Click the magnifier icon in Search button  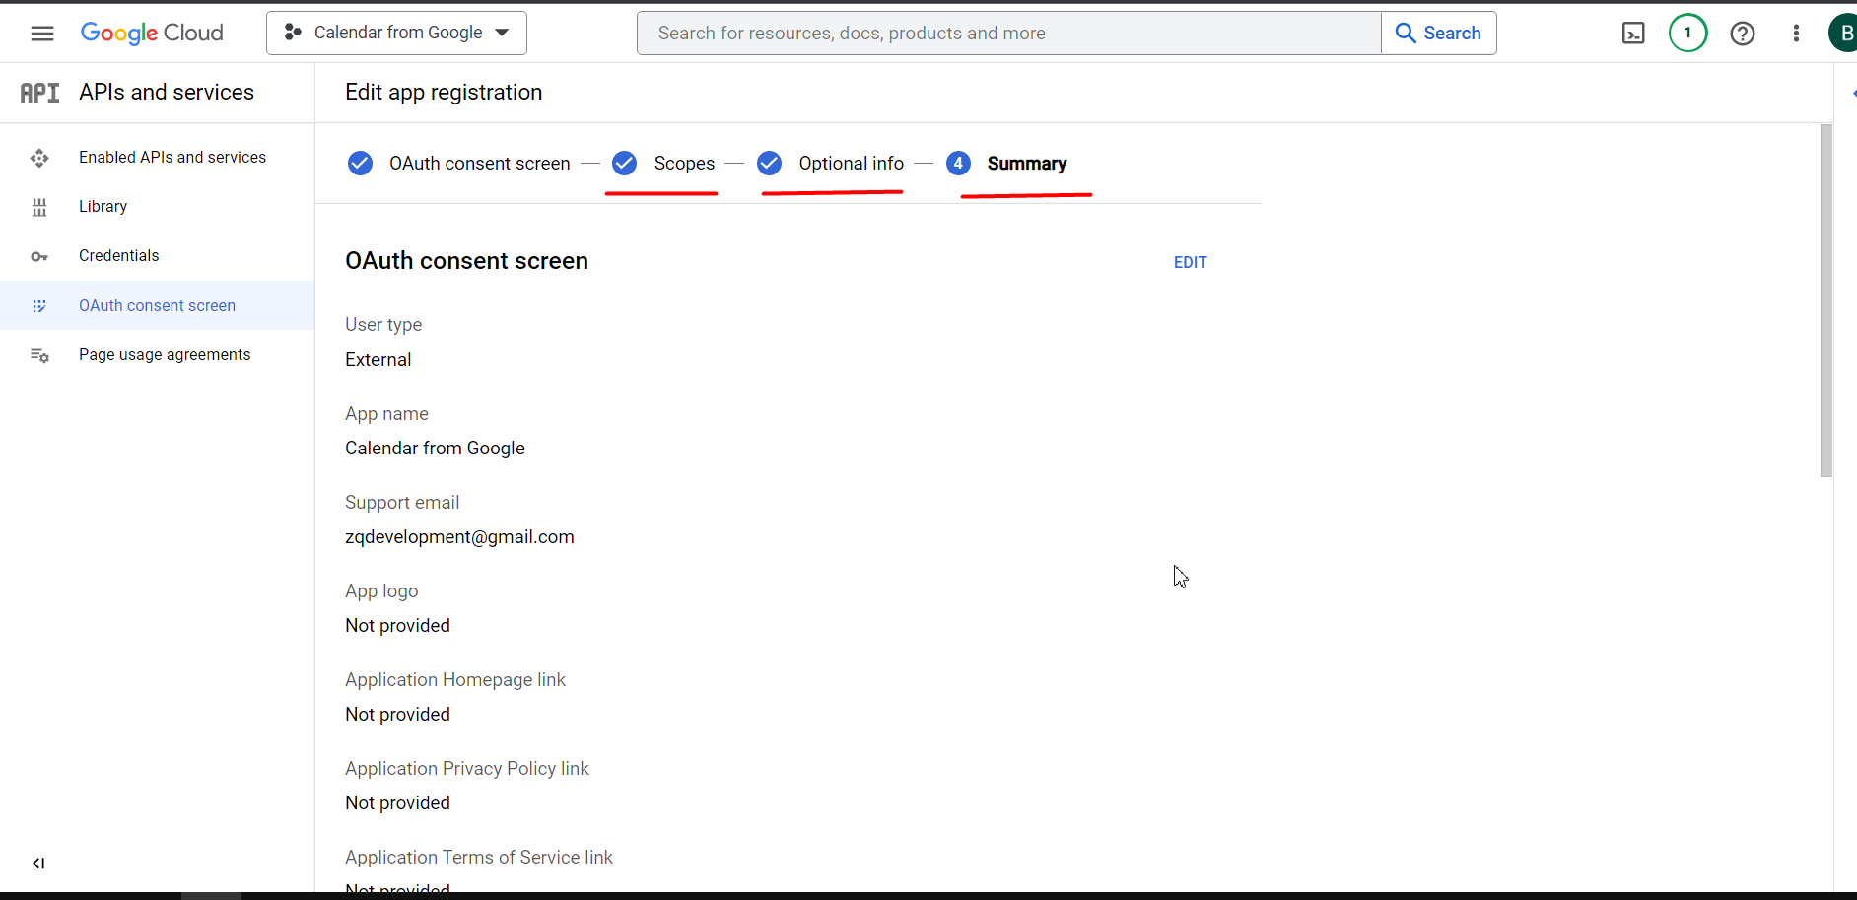(x=1406, y=34)
